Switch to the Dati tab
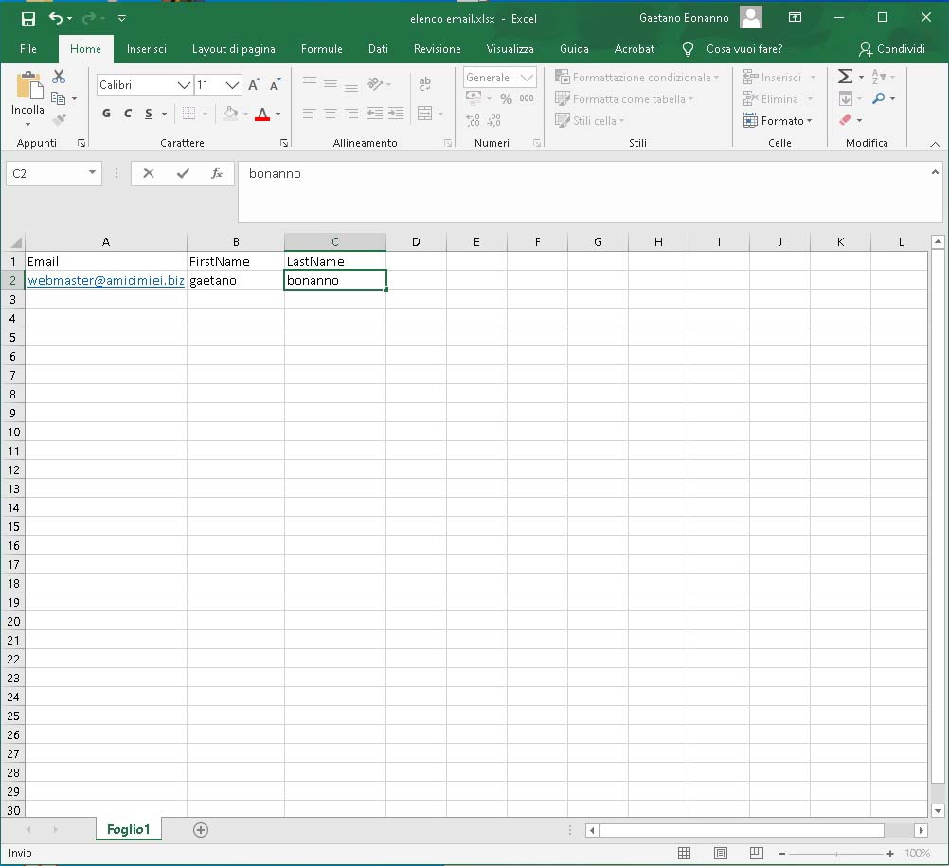The width and height of the screenshot is (949, 866). [378, 49]
